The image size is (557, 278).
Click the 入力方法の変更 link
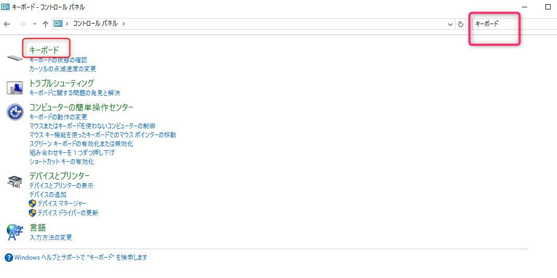tap(51, 237)
